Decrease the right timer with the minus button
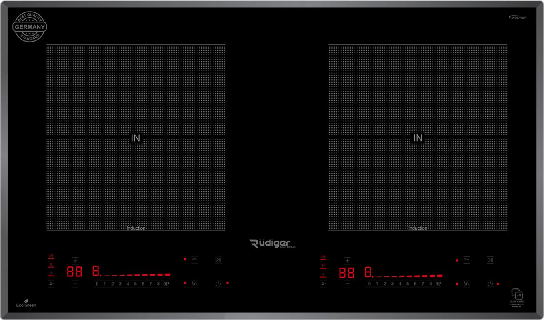This screenshot has width=544, height=320. [347, 284]
